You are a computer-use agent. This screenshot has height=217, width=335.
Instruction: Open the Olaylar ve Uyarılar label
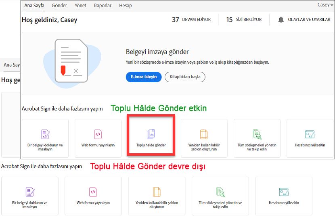(309, 19)
